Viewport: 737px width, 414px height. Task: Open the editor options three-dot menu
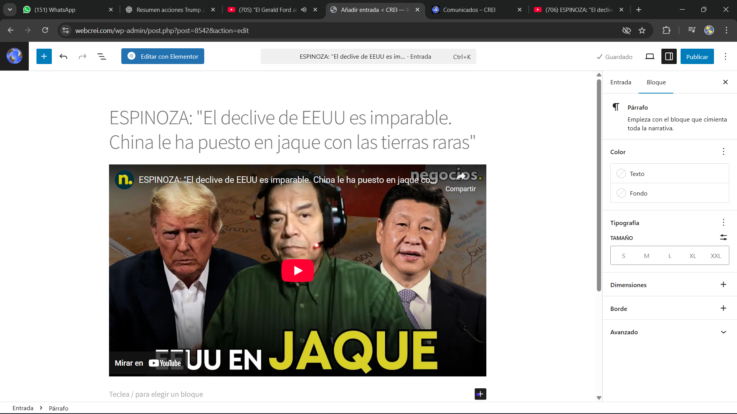[725, 56]
